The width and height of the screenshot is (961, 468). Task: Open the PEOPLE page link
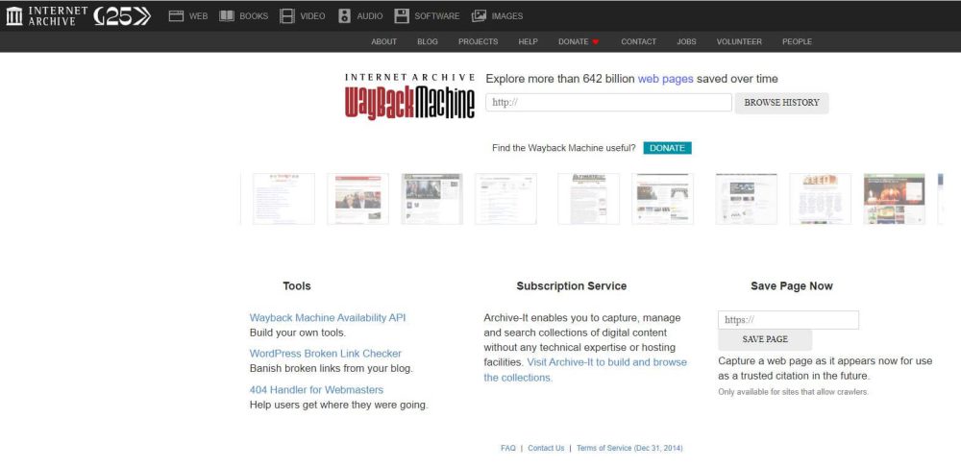[x=797, y=41]
